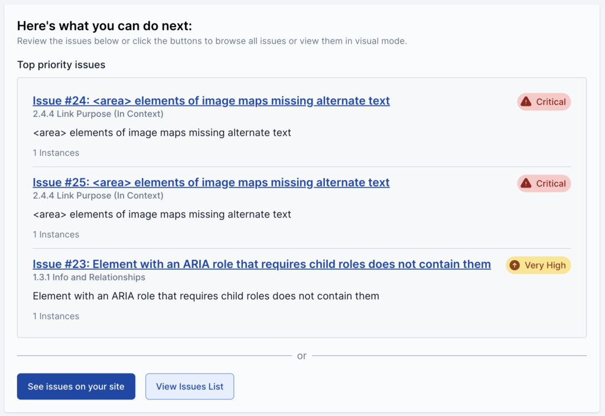Open Issue #25 about area elements

(x=211, y=183)
